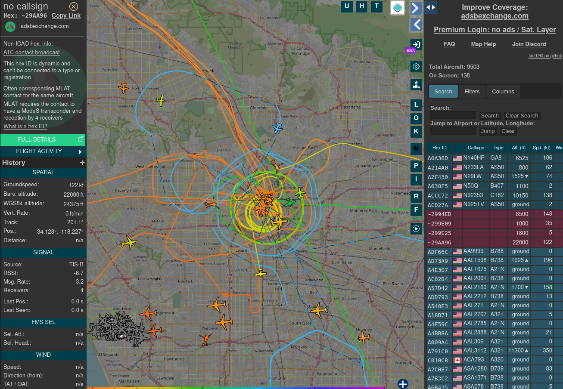Viewport: 563px width, 389px height.
Task: Switch to the Columns tab
Action: point(503,91)
